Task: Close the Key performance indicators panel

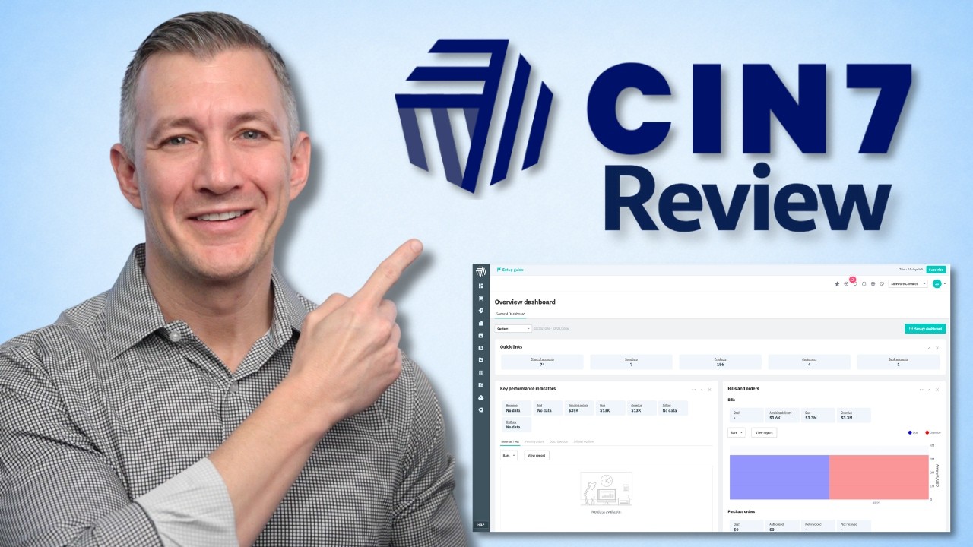Action: click(x=710, y=390)
